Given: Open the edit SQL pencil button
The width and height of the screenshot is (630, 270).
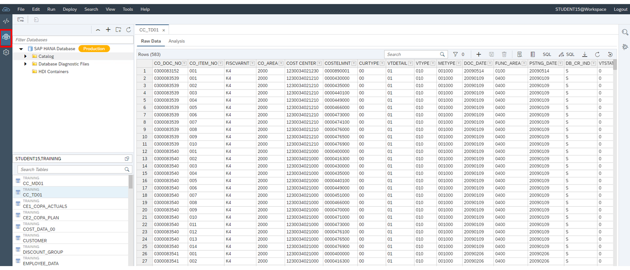Looking at the screenshot, I should [x=567, y=55].
